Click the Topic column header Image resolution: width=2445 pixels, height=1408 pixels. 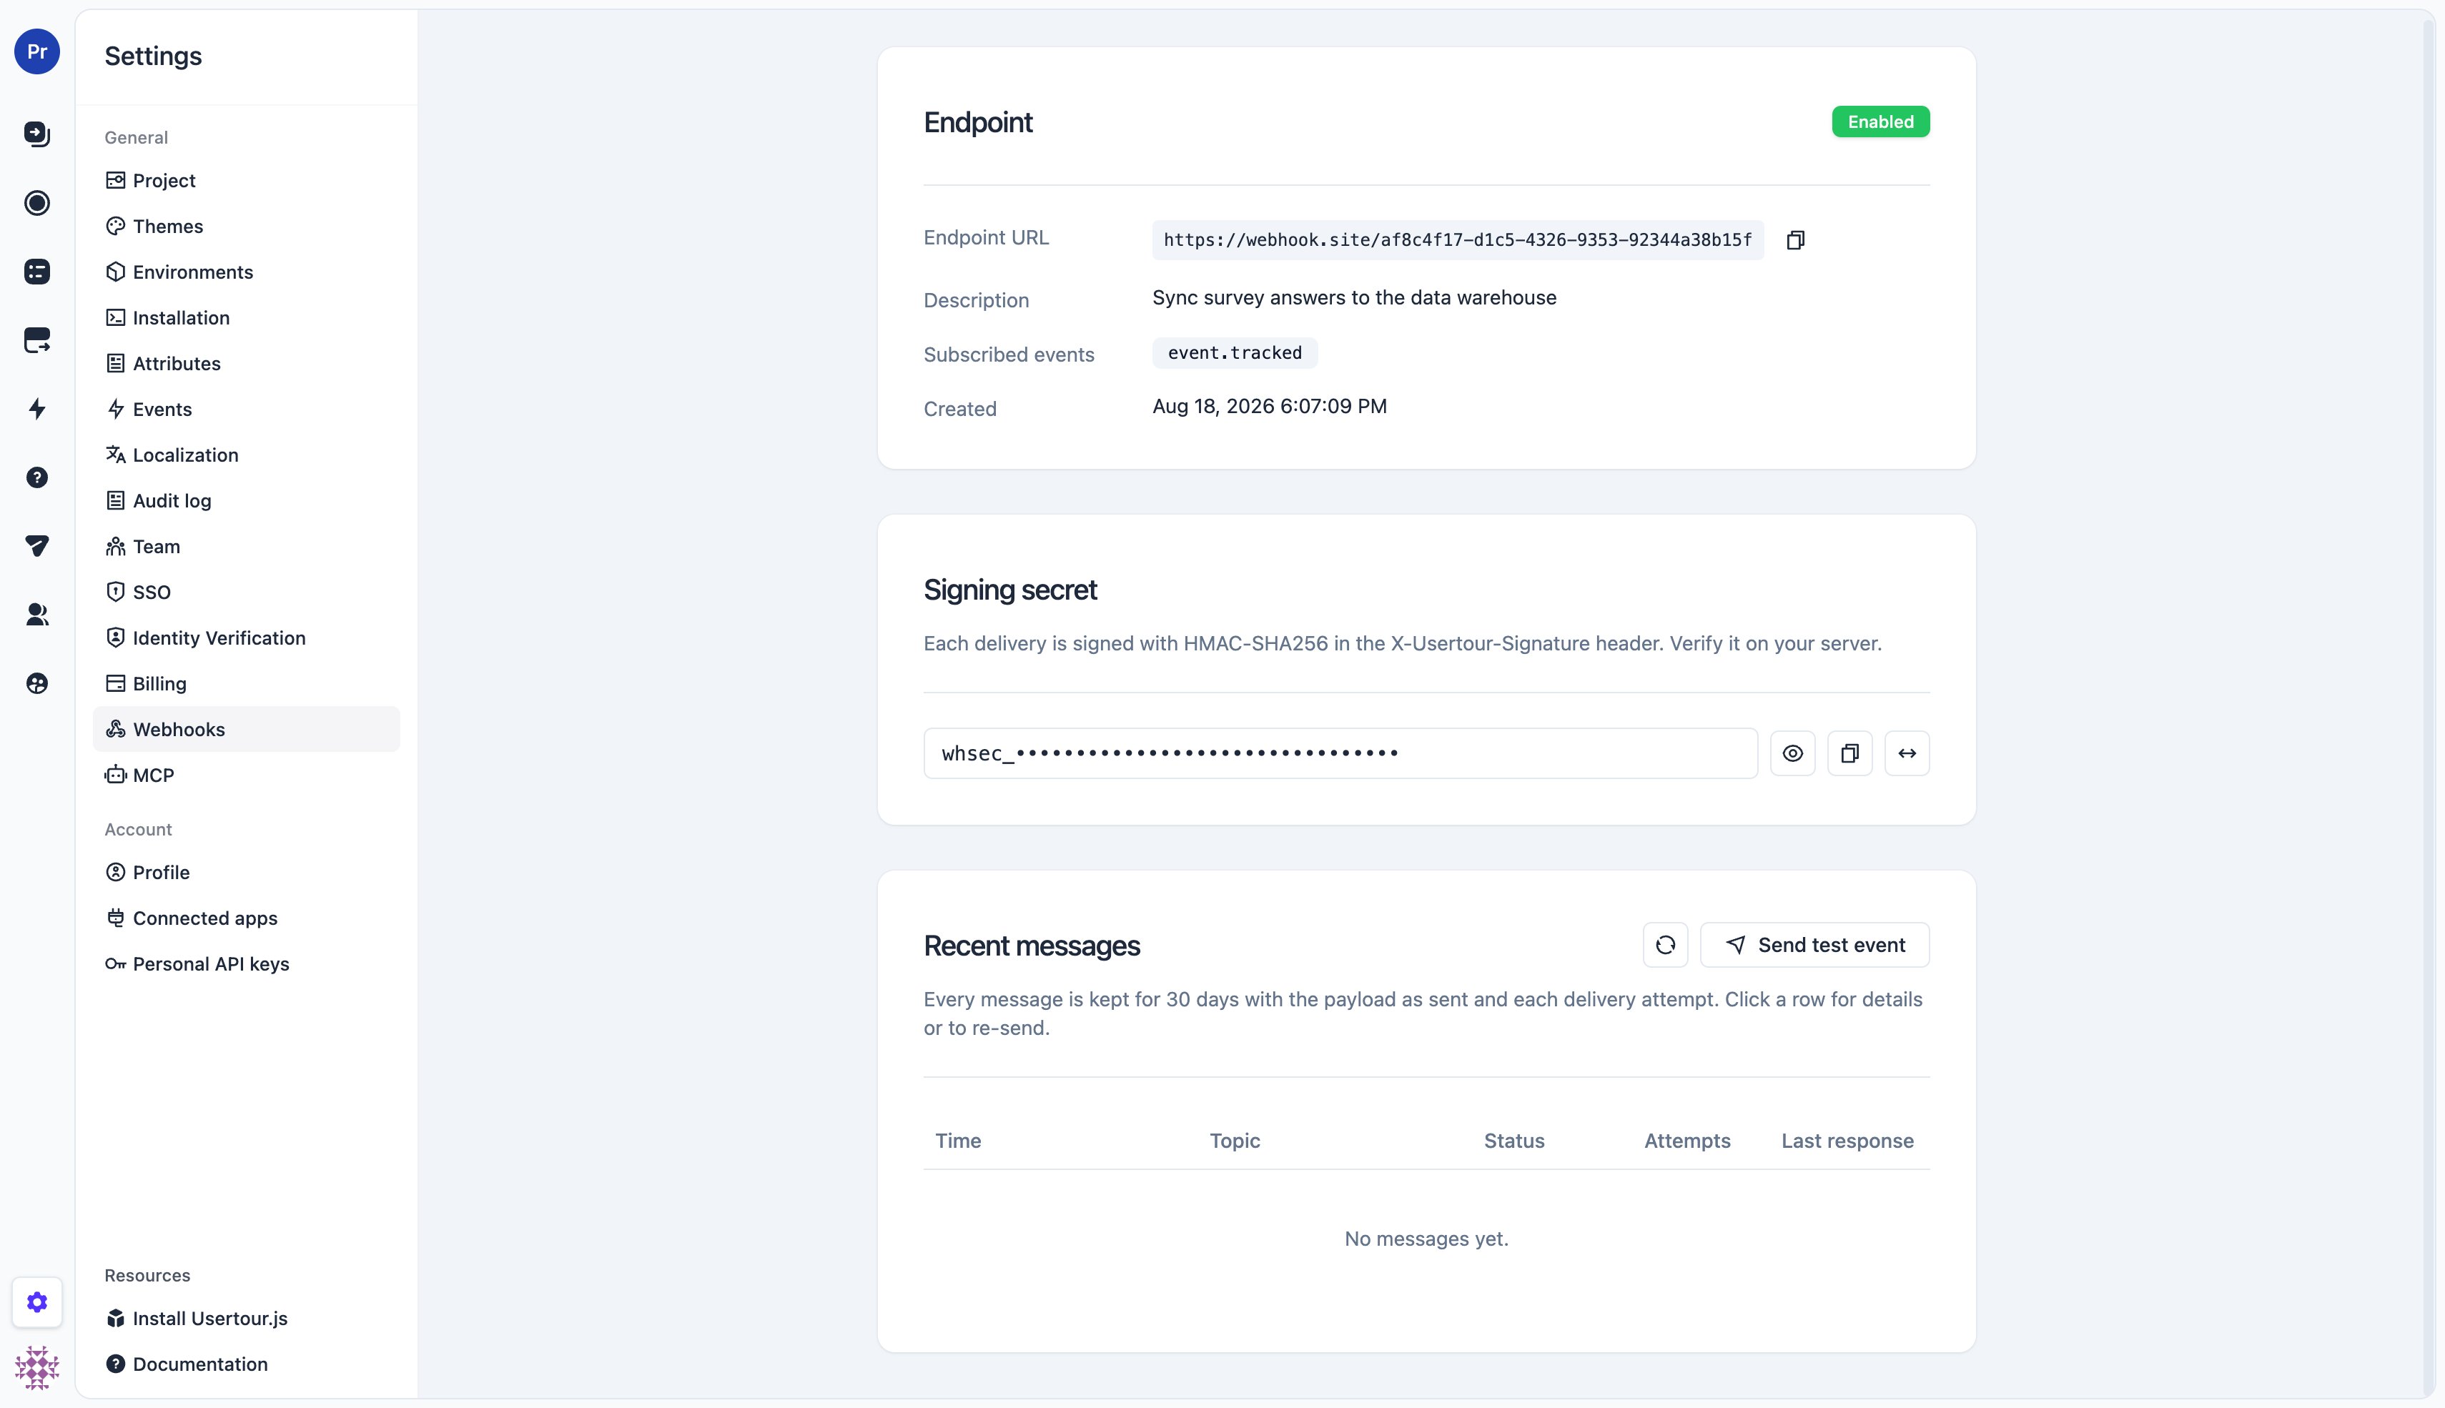(x=1234, y=1141)
